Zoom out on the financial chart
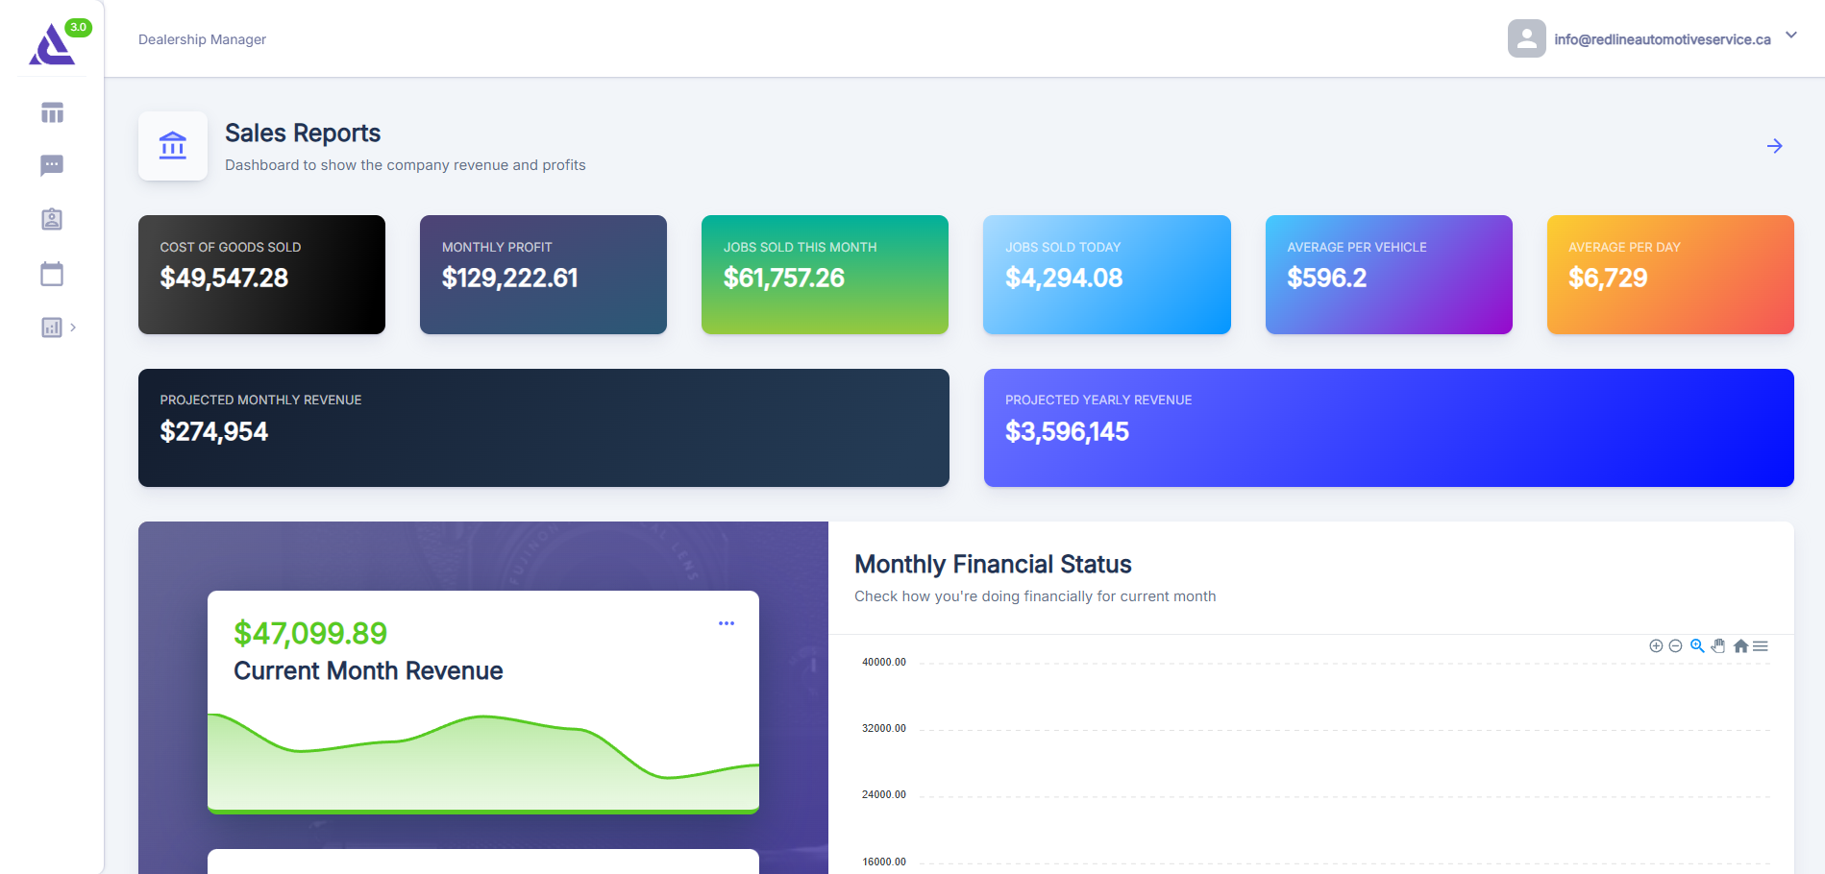Viewport: 1825px width, 874px height. click(1676, 646)
